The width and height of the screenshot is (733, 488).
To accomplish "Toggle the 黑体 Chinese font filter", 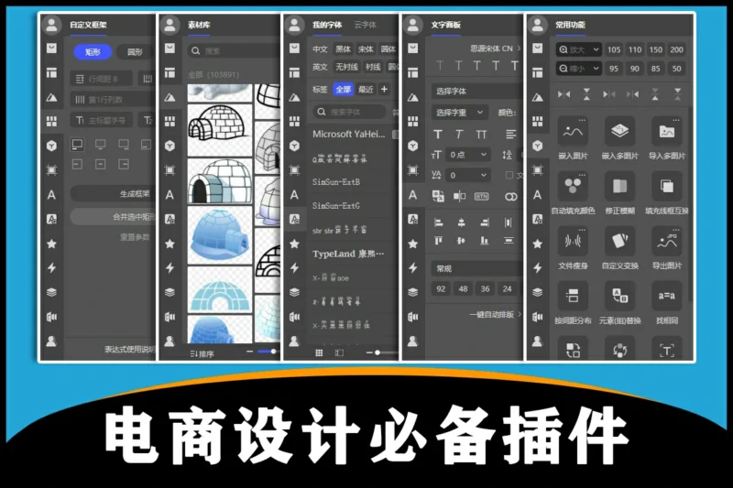I will (x=343, y=49).
